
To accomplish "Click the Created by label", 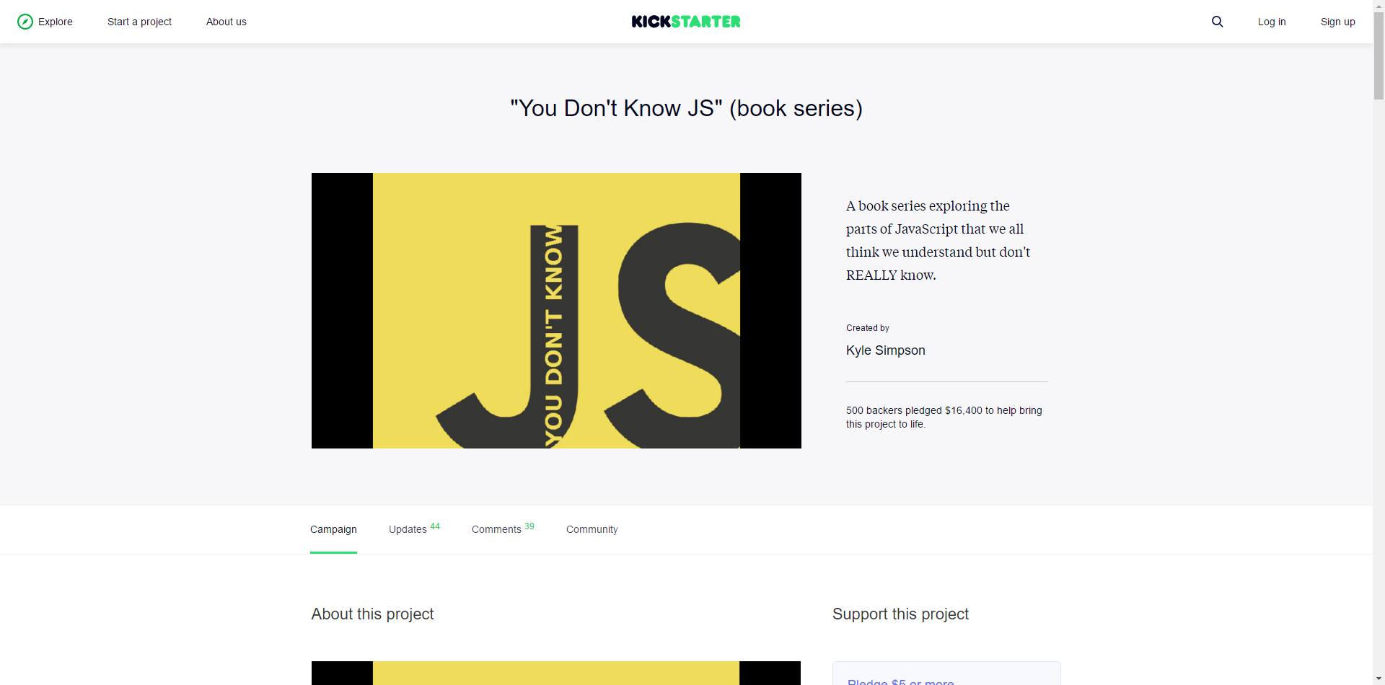I will point(868,328).
